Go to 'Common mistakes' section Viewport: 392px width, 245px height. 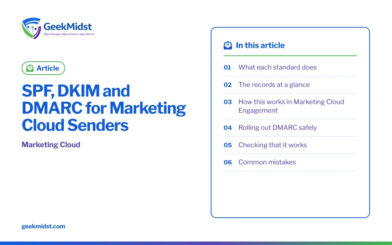point(267,162)
